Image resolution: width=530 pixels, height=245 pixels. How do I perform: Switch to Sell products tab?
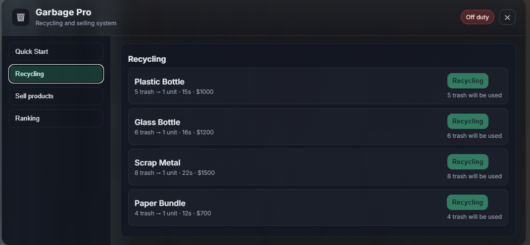(56, 96)
